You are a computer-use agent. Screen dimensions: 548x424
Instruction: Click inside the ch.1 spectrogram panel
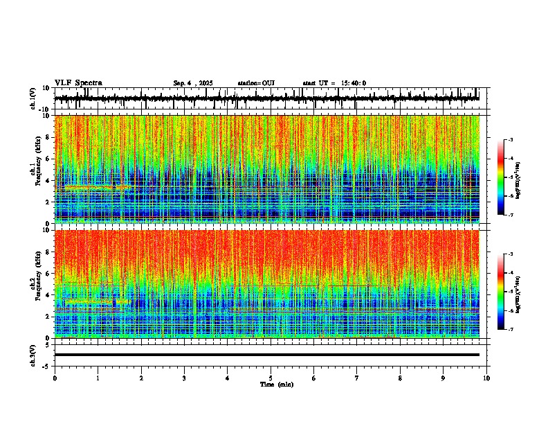pos(266,169)
